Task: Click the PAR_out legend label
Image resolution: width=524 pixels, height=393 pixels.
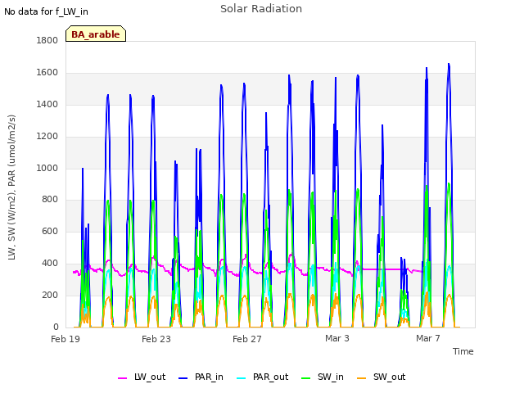Action: (x=270, y=377)
